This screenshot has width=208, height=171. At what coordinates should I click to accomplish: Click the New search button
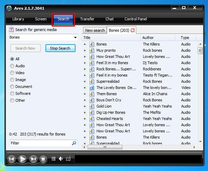[x=95, y=30]
